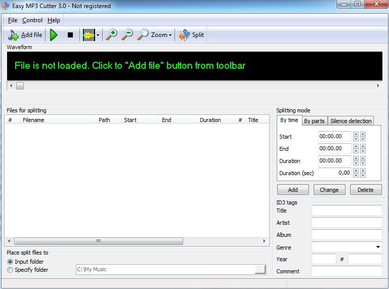The image size is (389, 289).
Task: Switch to the By parts tab
Action: pos(314,121)
